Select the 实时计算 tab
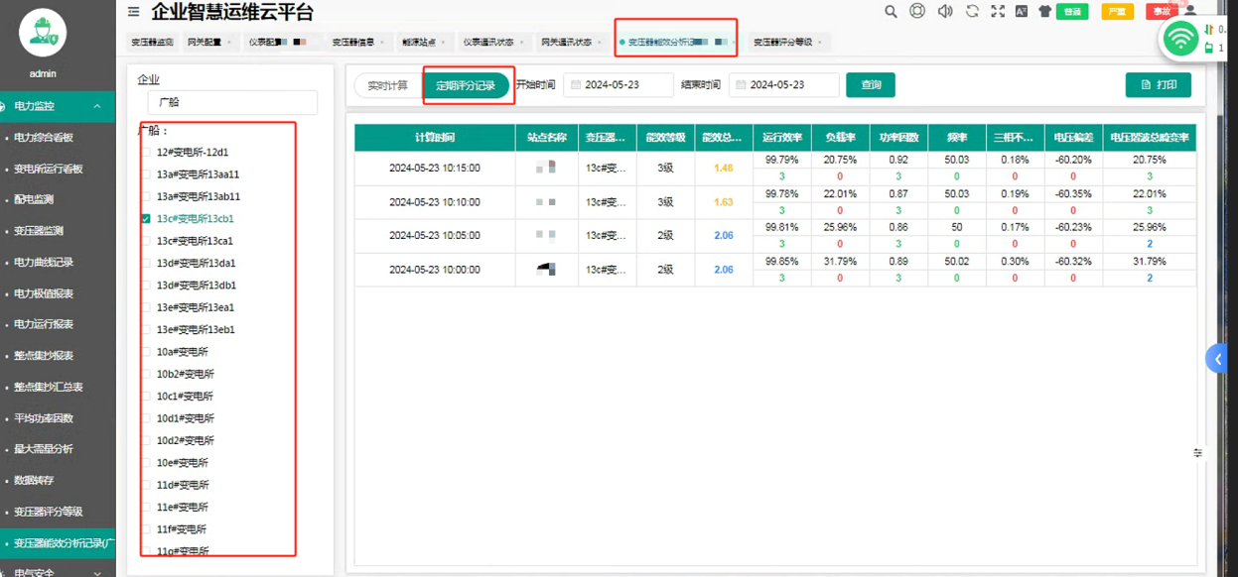1238x577 pixels. 388,85
